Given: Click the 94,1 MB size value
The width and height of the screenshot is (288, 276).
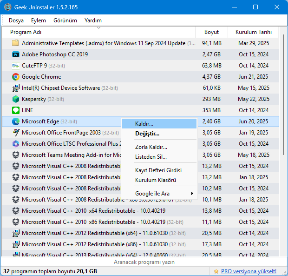Looking at the screenshot, I should 212,43.
